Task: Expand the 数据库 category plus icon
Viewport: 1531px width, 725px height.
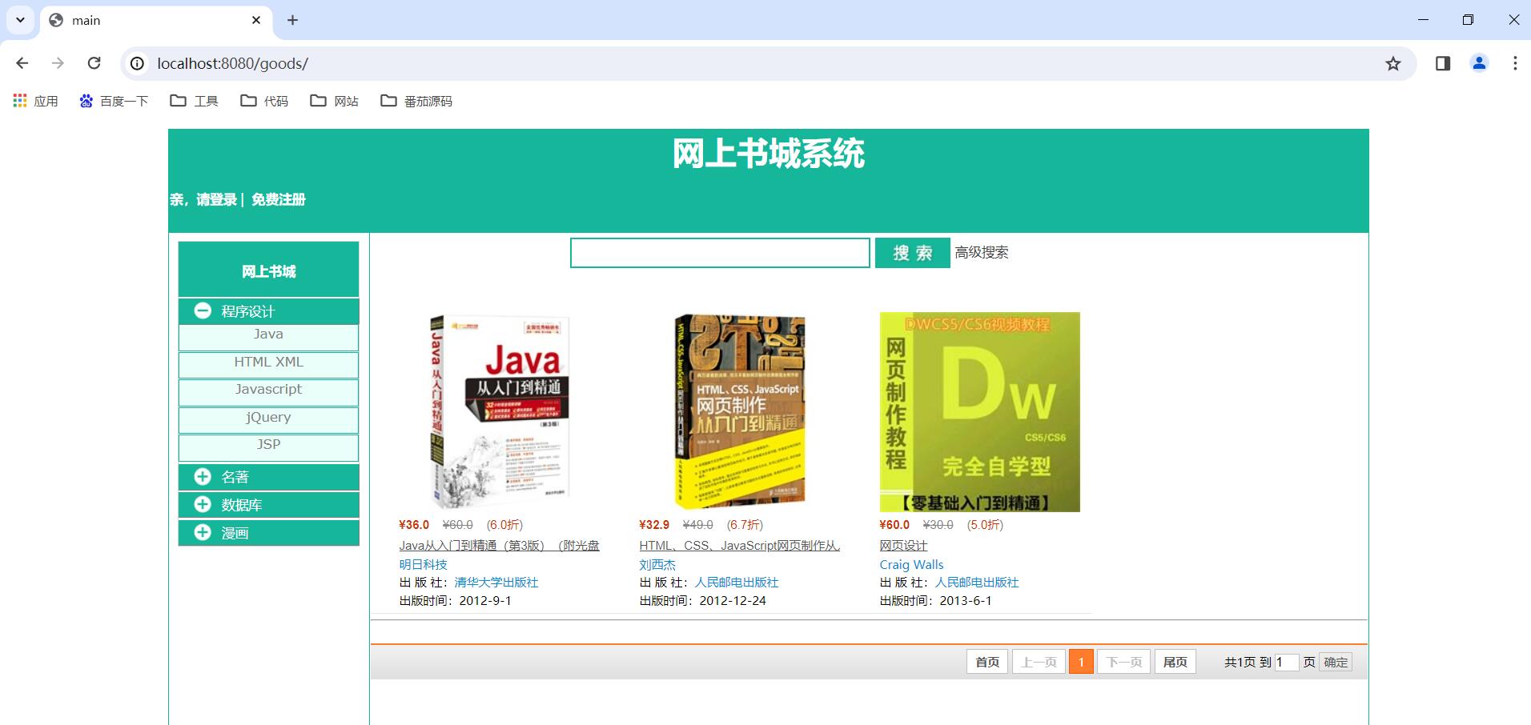Action: (x=203, y=504)
